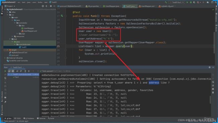Run the Test01.fun1 configuration with the green play icon
Image resolution: width=218 pixels, height=123 pixels.
point(187,2)
